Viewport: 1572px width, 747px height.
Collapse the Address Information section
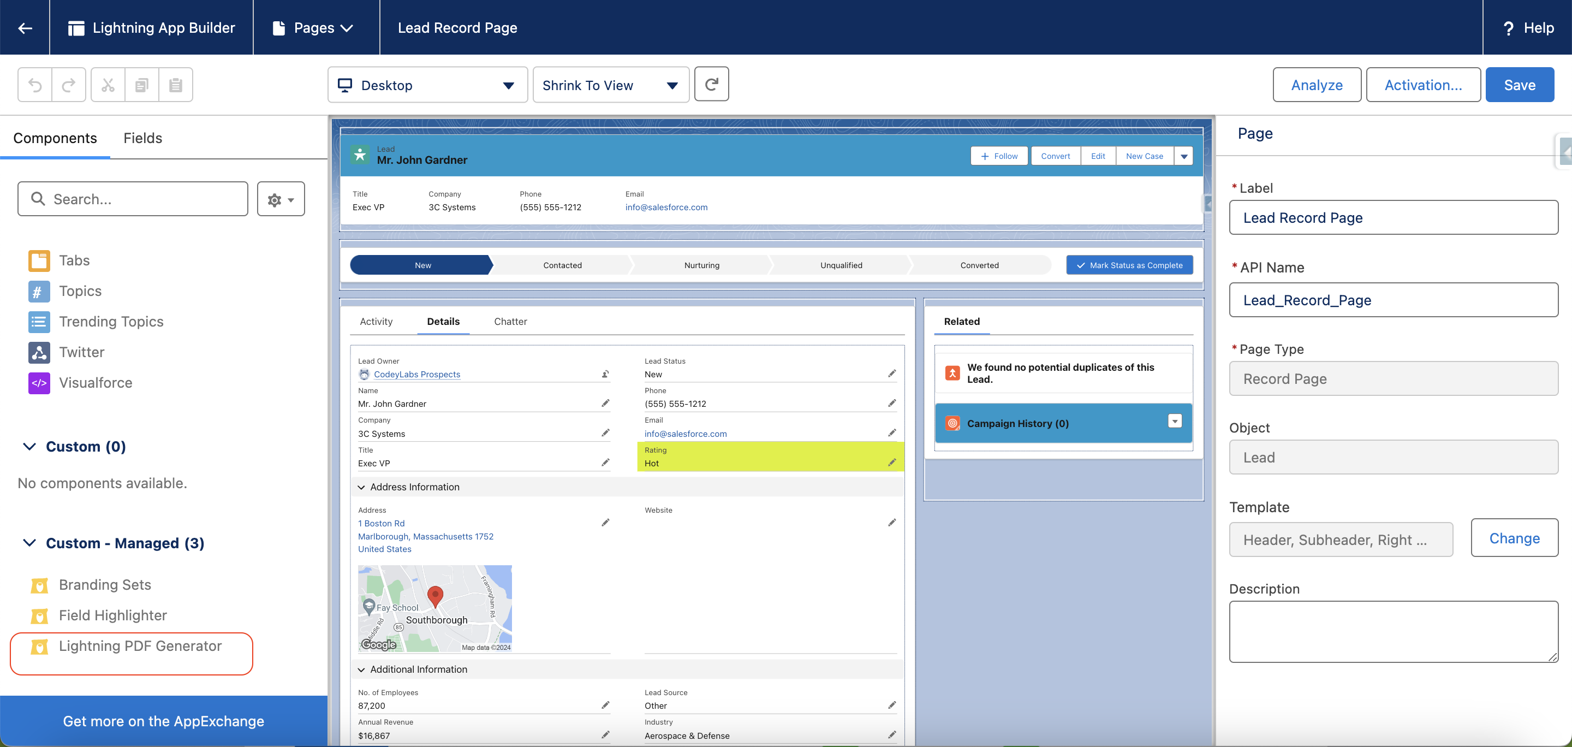point(361,487)
